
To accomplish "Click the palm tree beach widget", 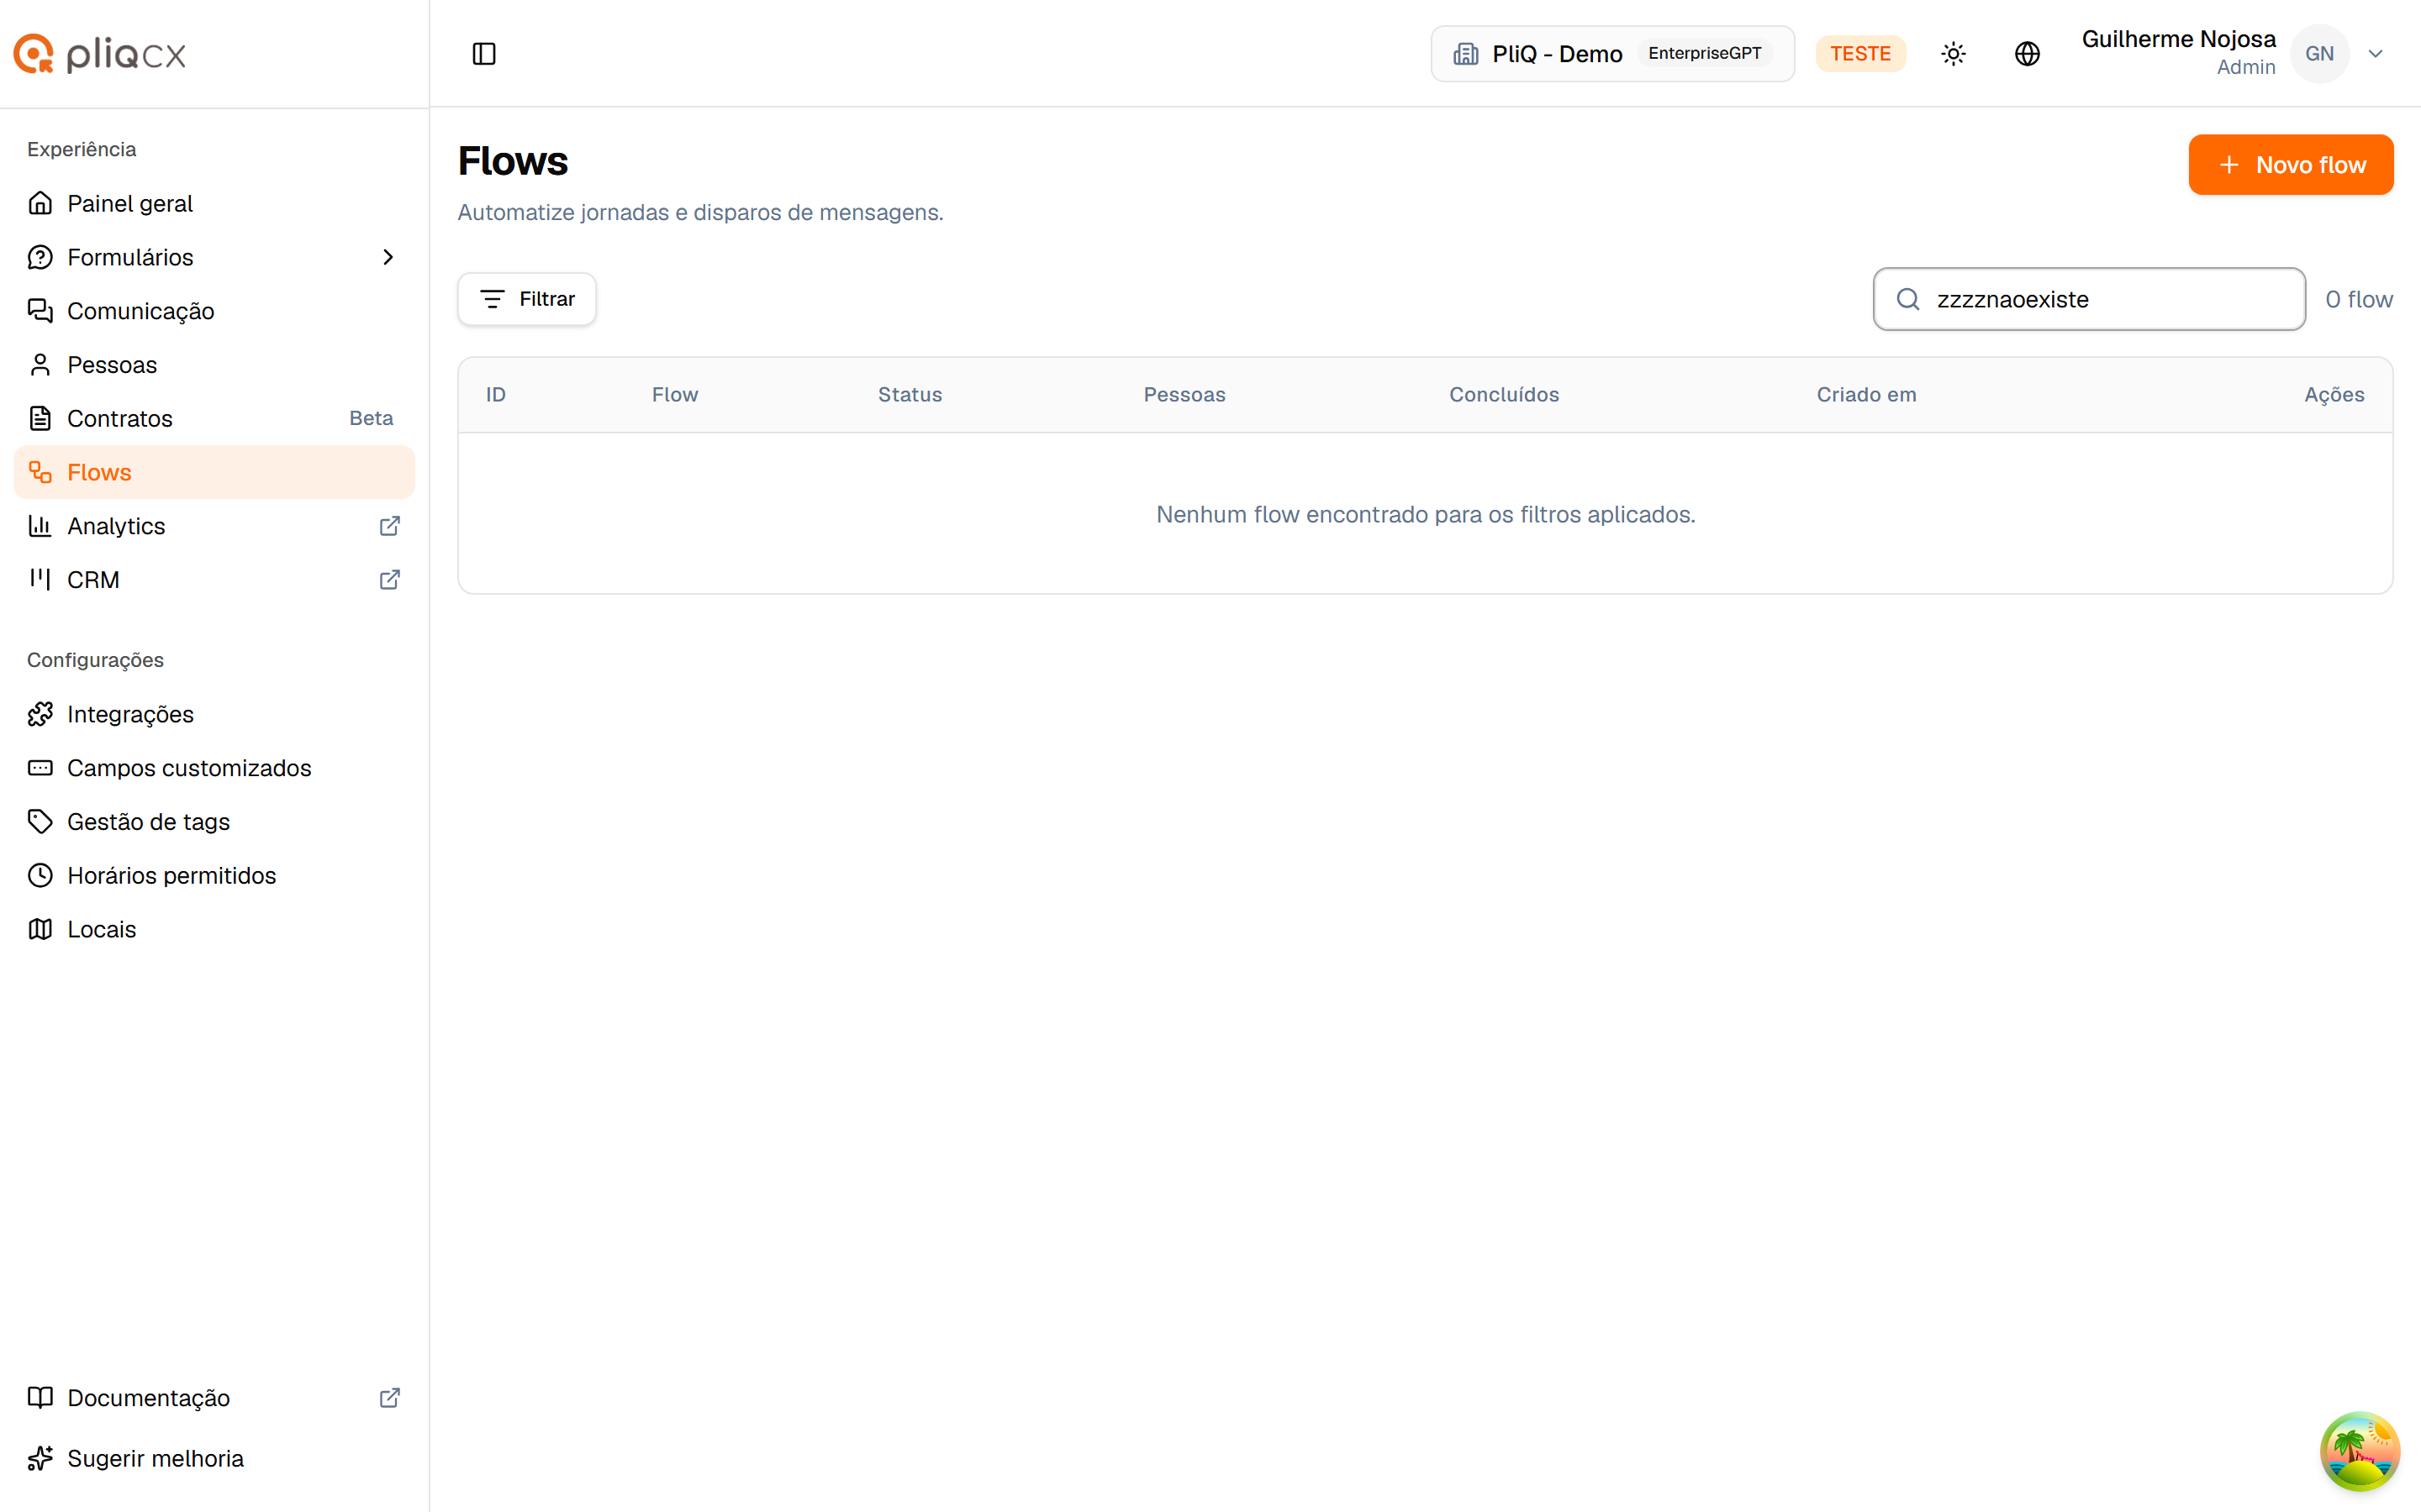I will 2360,1451.
